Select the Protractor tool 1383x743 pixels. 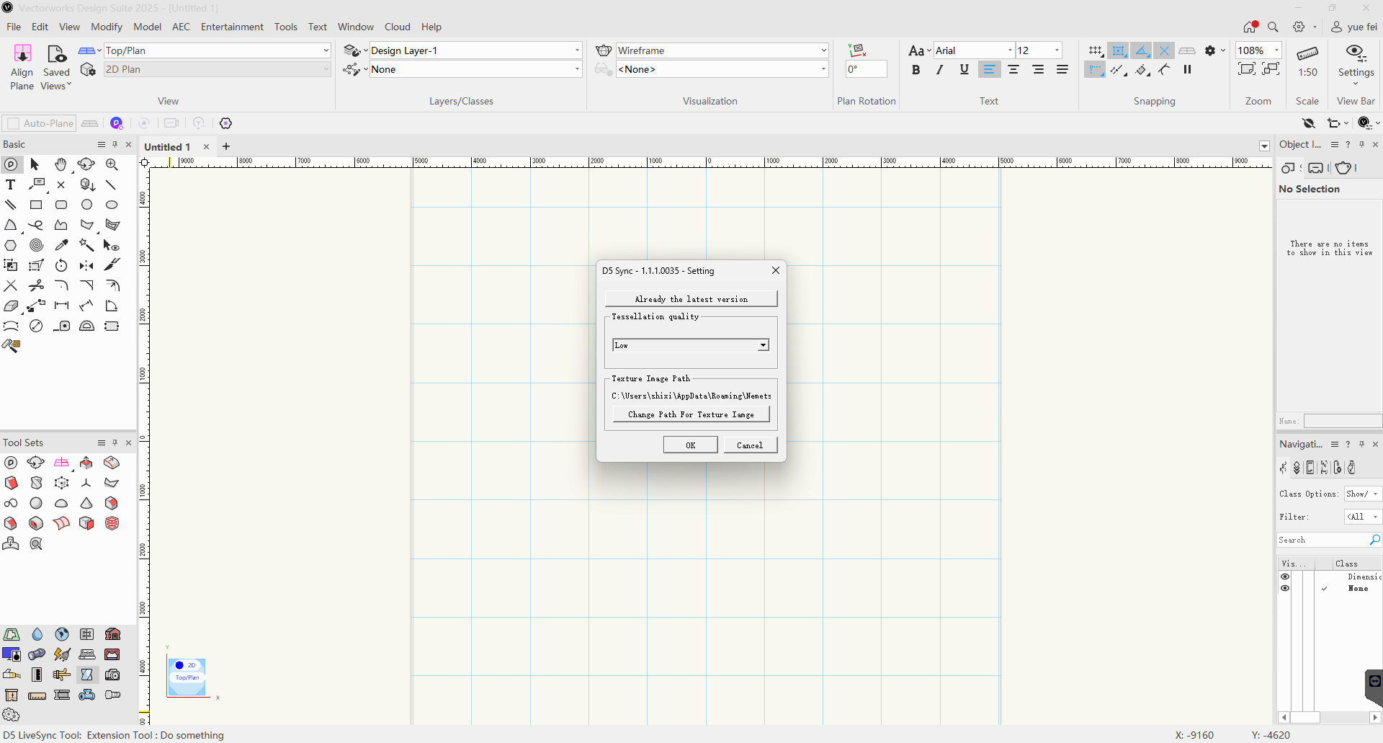pos(86,326)
